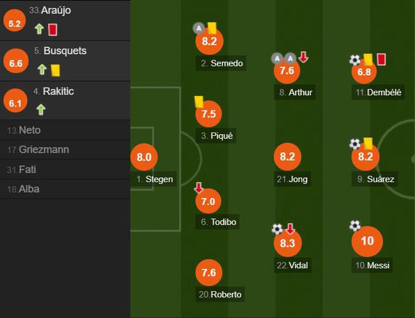The width and height of the screenshot is (415, 318).
Task: Click the Griezmann substitute row
Action: [64, 150]
